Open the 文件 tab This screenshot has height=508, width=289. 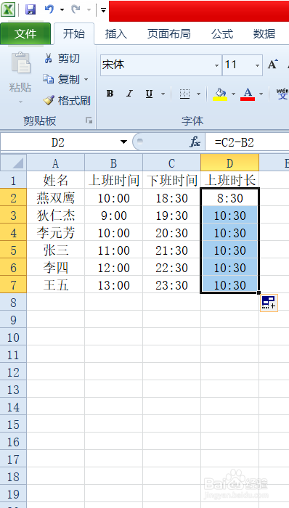pos(25,33)
